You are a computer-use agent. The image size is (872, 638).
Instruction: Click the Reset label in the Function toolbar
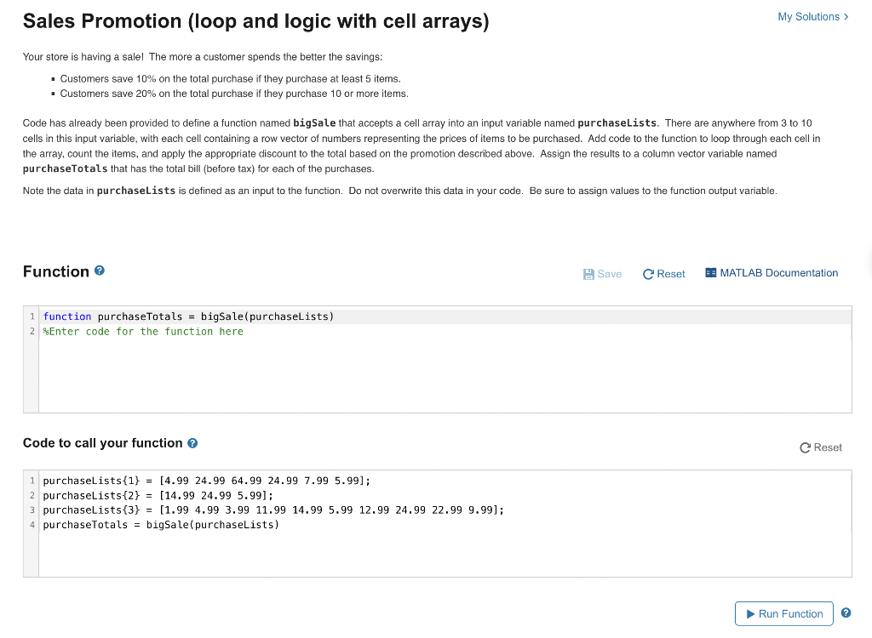671,274
